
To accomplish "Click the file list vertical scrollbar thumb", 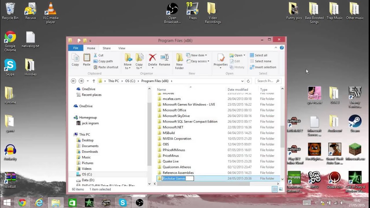I will pos(282,137).
